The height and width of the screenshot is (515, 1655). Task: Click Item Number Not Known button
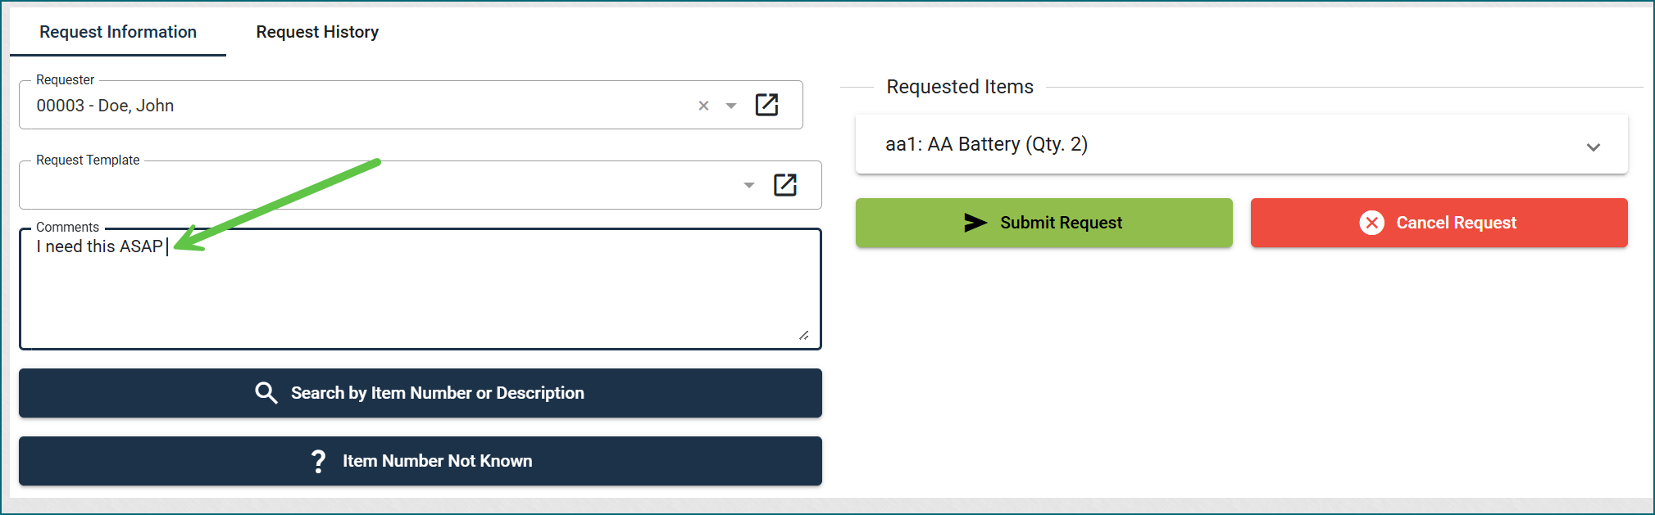point(421,461)
